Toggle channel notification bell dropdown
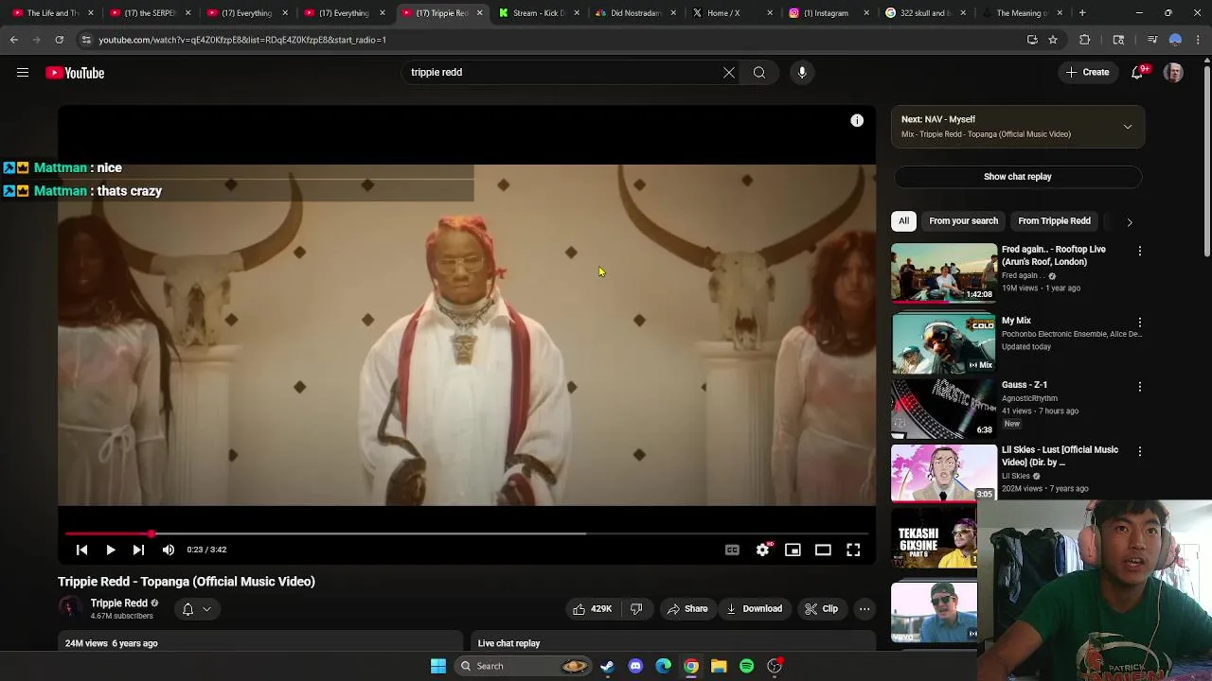The image size is (1212, 681). click(x=196, y=609)
